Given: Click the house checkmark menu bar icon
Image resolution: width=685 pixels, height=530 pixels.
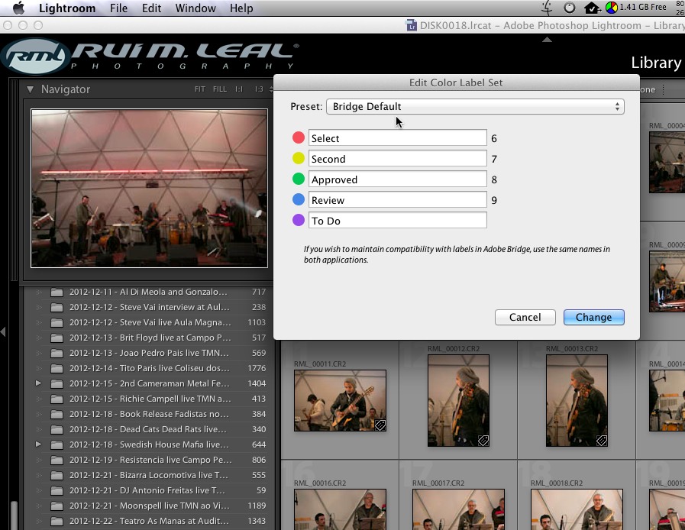Looking at the screenshot, I should coord(592,8).
